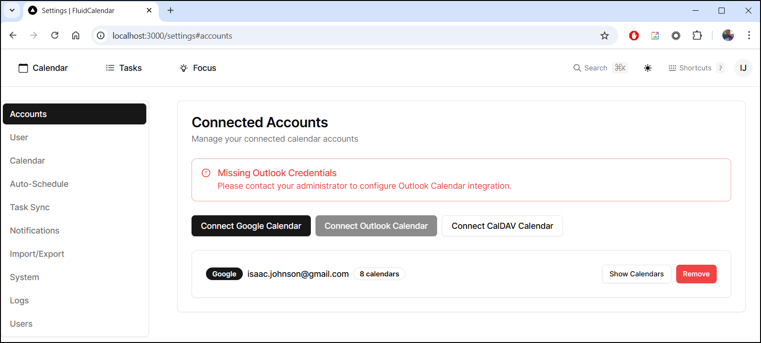
Task: Click the colorful image extension icon
Action: click(655, 35)
